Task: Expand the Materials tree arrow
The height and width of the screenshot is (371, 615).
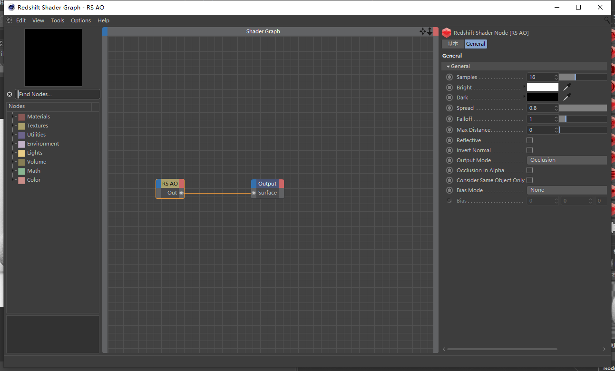Action: coord(13,117)
